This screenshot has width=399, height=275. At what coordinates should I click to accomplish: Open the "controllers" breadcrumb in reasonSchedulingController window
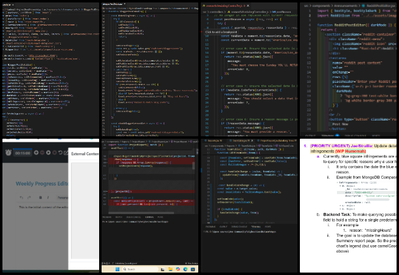pos(216,12)
